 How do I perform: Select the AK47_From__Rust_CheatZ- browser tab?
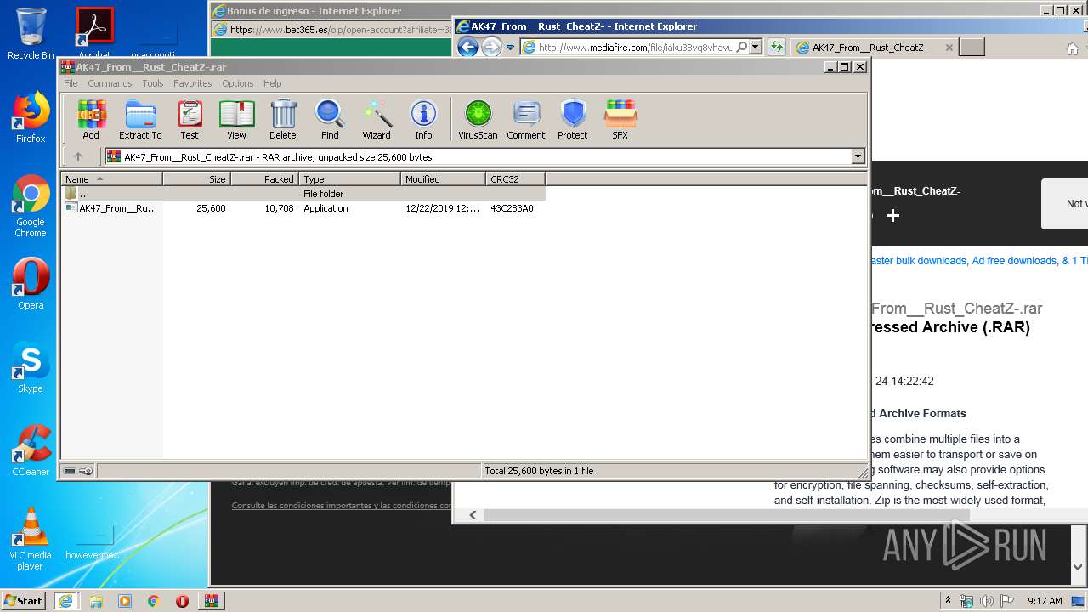tap(869, 48)
